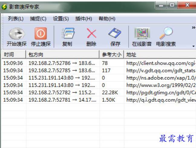Close the 影音嗅探专家 window

(187, 5)
